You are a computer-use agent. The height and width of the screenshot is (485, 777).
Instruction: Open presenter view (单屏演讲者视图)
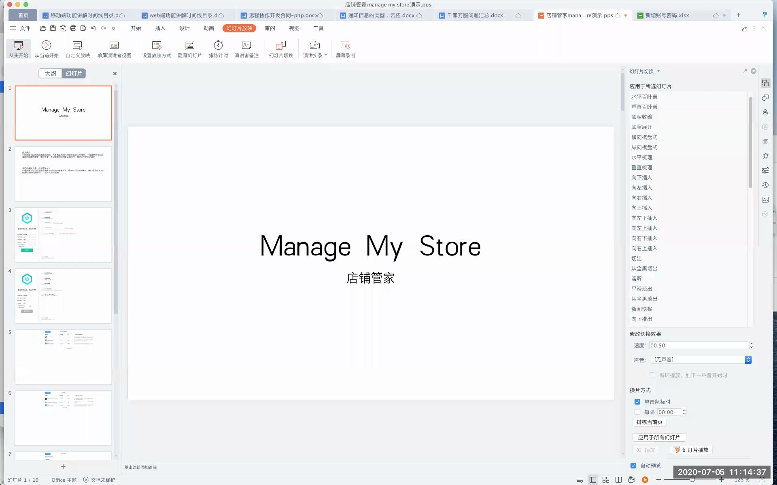pyautogui.click(x=114, y=48)
